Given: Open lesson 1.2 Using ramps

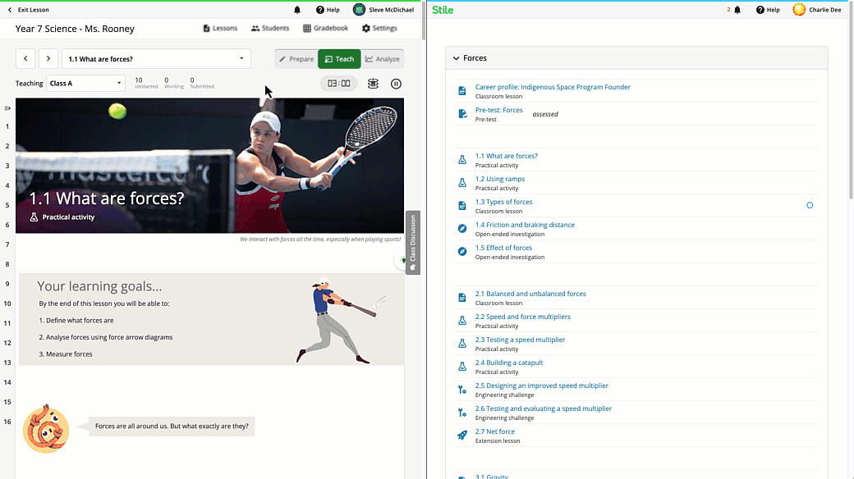Looking at the screenshot, I should [500, 179].
